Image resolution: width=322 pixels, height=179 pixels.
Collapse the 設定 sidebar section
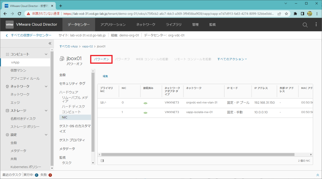46,135
